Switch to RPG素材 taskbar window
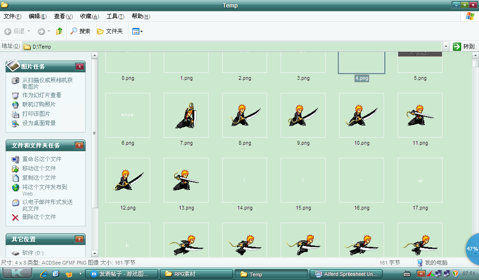The height and width of the screenshot is (280, 479). click(x=196, y=274)
